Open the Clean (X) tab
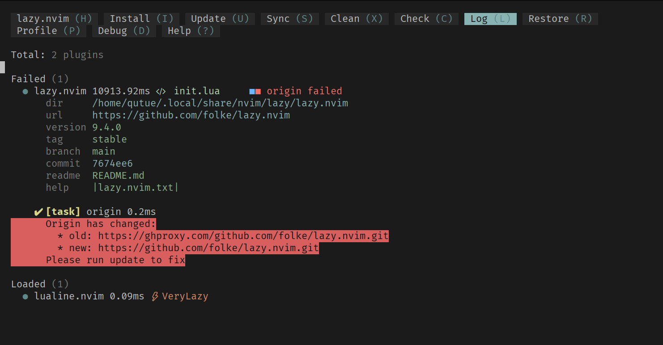Screen dimensions: 663x345 pos(357,19)
